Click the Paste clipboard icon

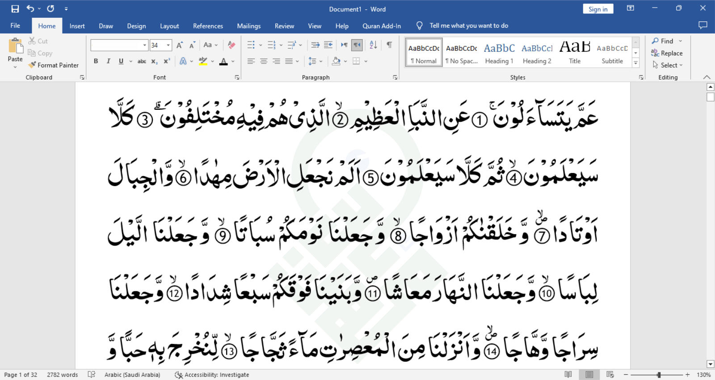(x=15, y=46)
